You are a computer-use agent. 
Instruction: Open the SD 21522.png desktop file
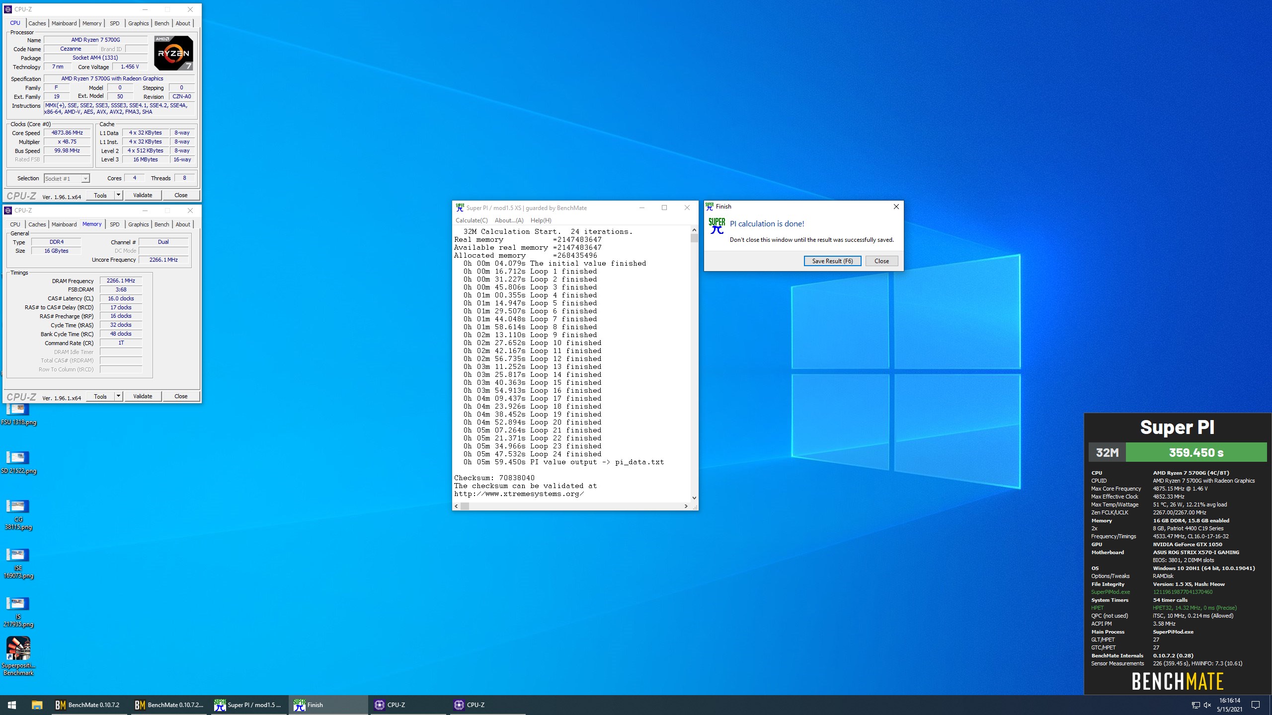[x=18, y=462]
